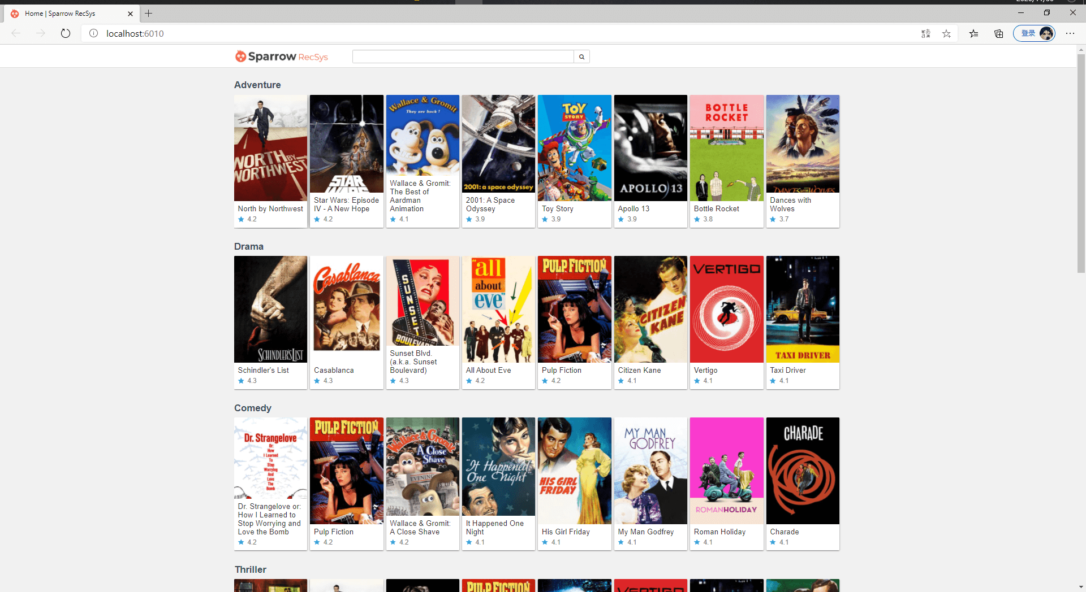Open browser settings and more menu

1070,33
